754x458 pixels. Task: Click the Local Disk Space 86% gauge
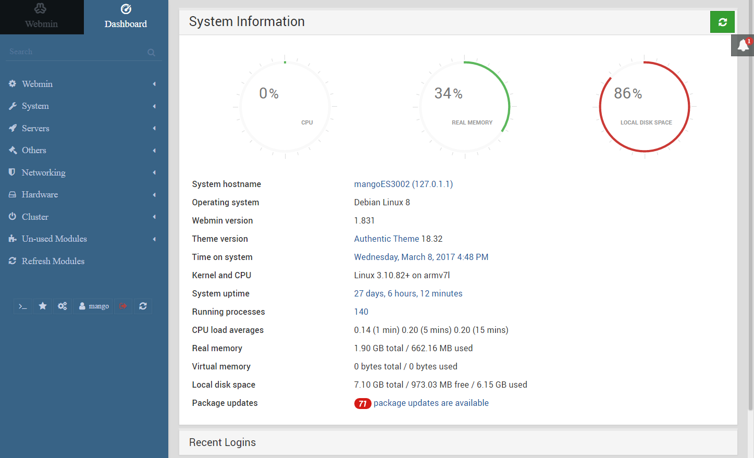645,107
